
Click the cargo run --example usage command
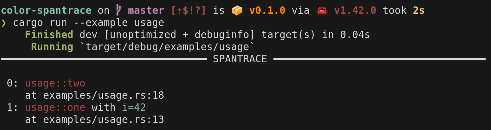pyautogui.click(x=89, y=23)
